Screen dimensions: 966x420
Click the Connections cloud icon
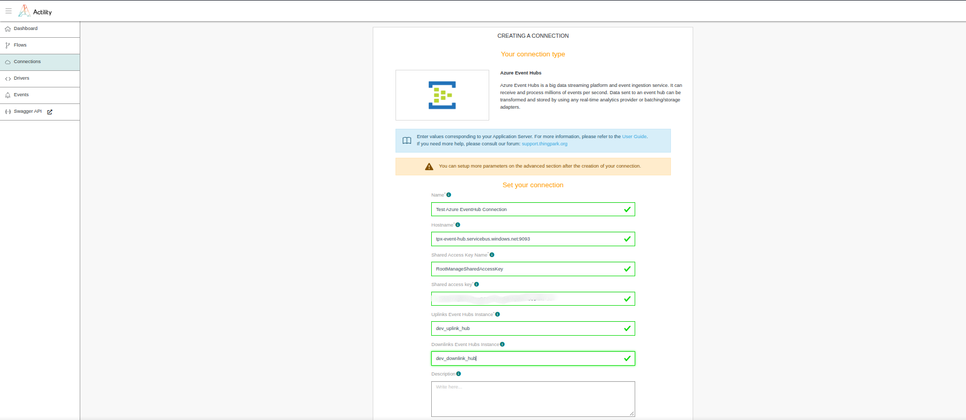click(x=8, y=62)
